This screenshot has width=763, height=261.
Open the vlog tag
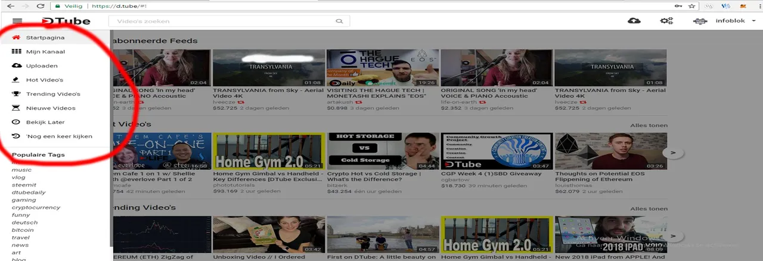pos(18,178)
